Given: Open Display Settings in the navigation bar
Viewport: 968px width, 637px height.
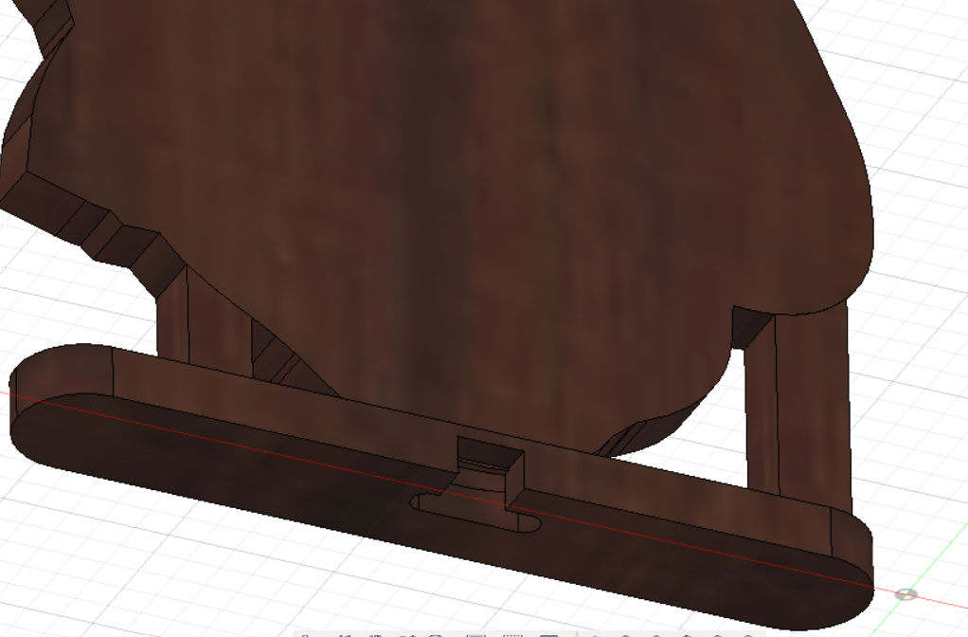Looking at the screenshot, I should (x=476, y=634).
